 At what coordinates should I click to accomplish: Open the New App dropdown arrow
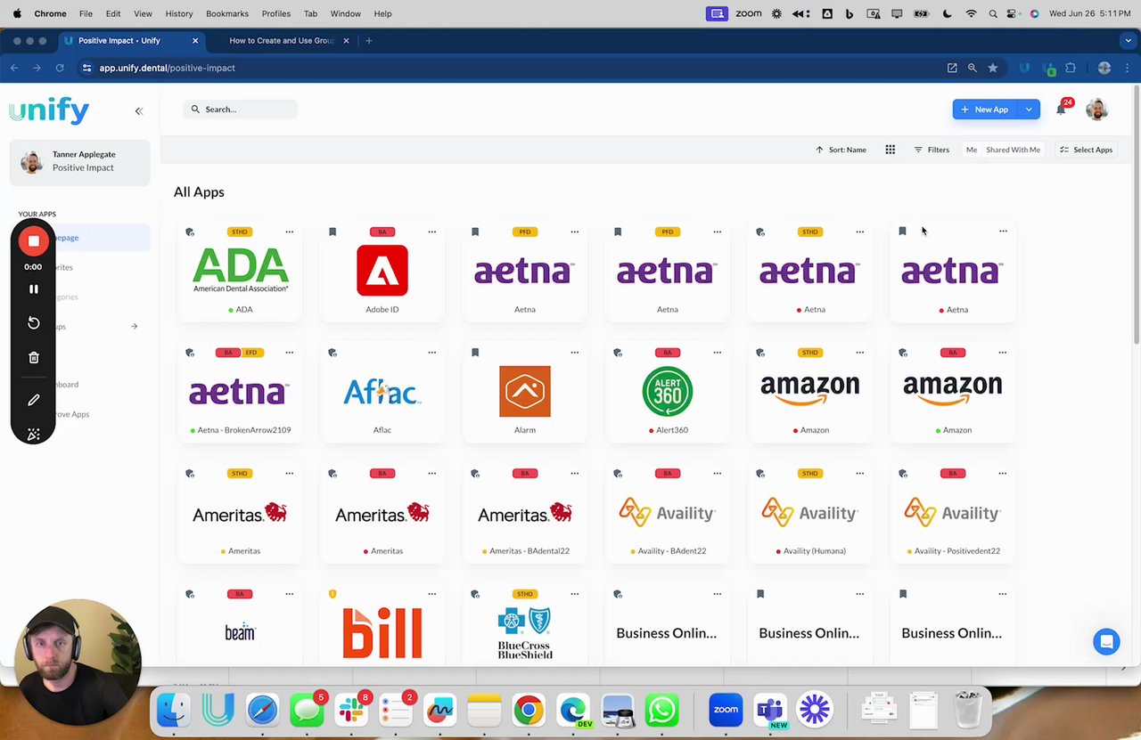(x=1029, y=110)
